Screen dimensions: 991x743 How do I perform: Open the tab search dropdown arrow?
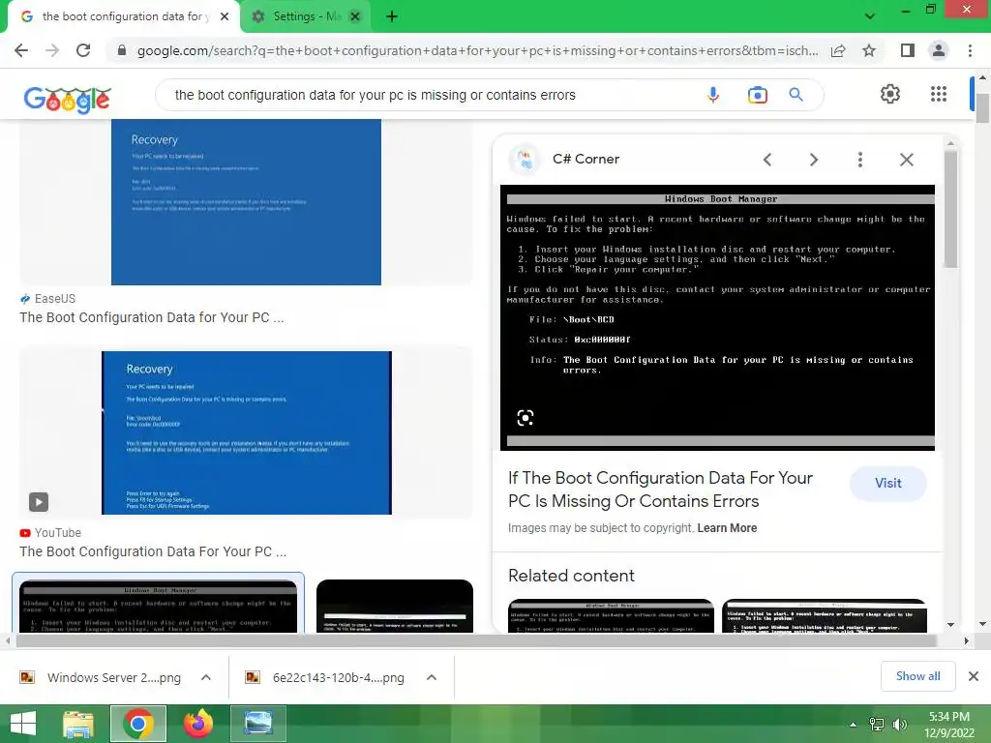(870, 16)
